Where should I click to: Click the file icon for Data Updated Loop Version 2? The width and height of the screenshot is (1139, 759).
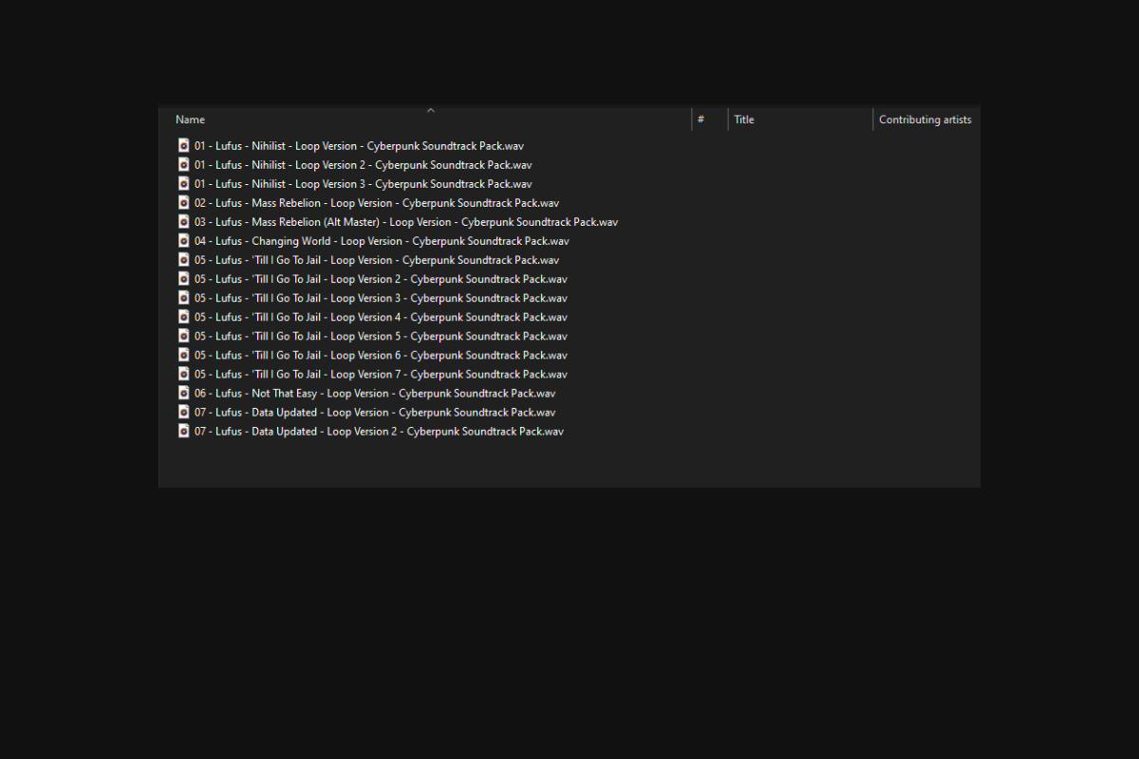[x=184, y=431]
